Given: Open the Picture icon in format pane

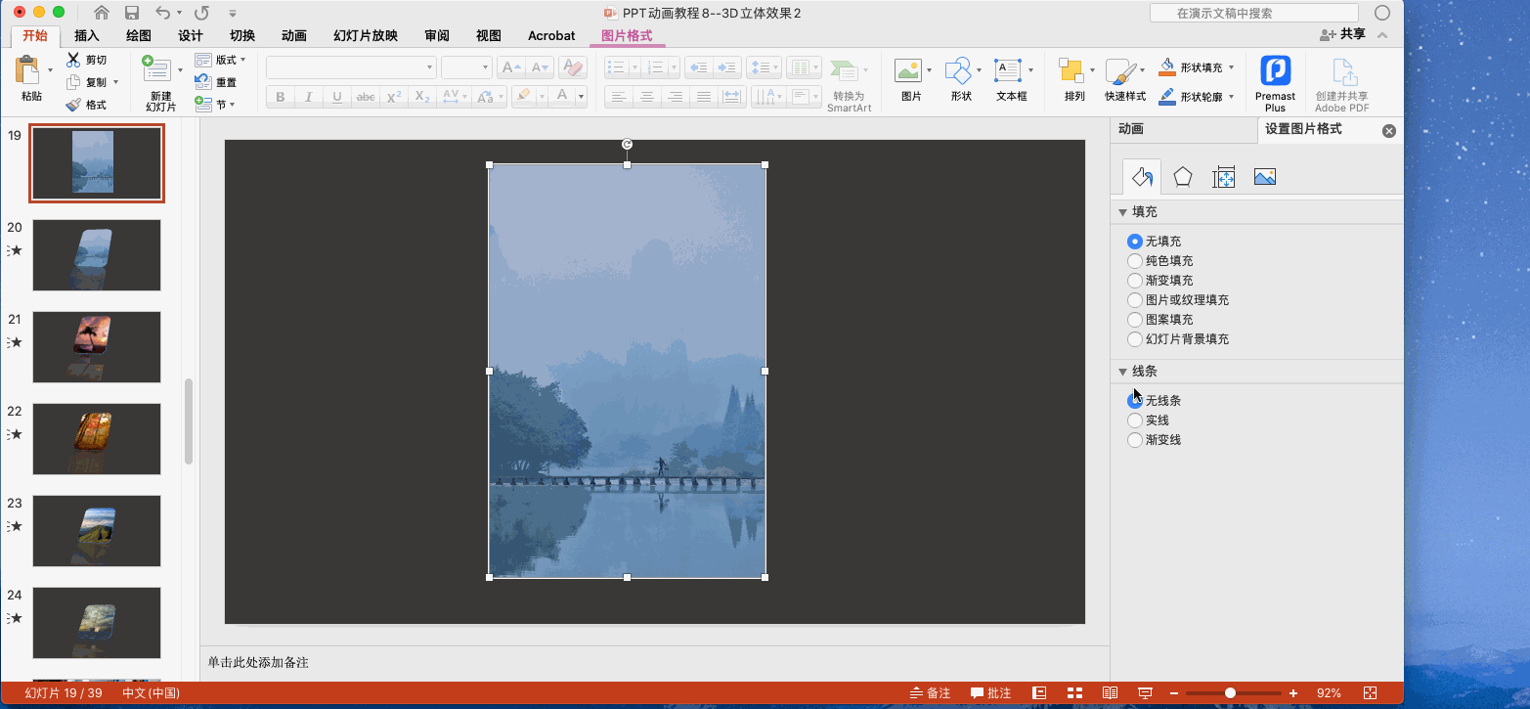Looking at the screenshot, I should pos(1264,177).
